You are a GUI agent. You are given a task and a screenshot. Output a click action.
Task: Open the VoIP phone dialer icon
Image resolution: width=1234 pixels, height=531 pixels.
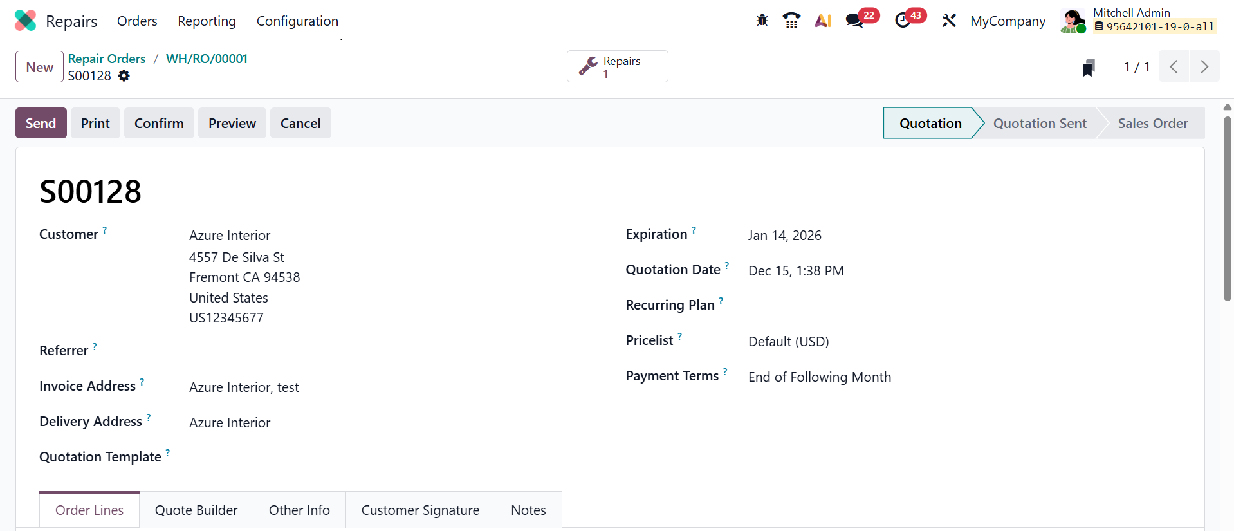791,21
